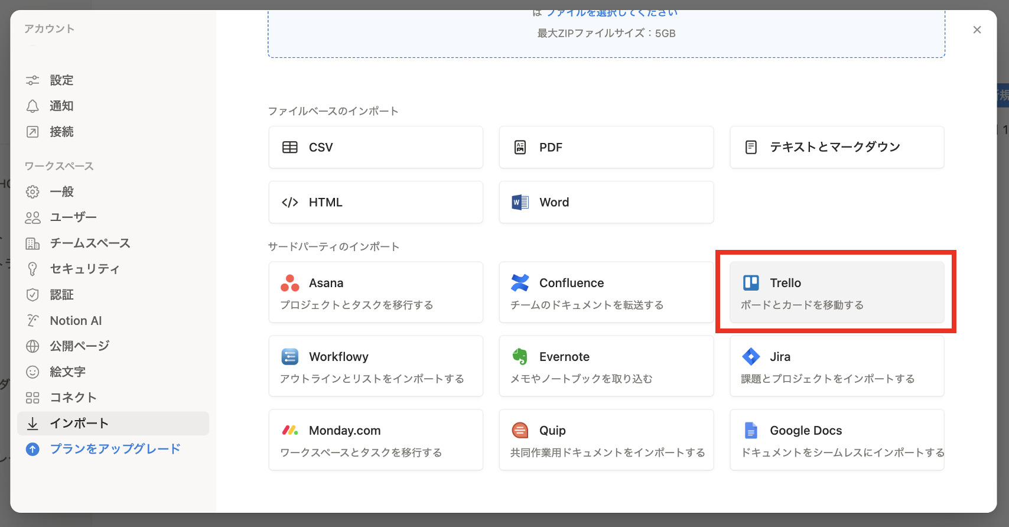Import from Google Docs
Image resolution: width=1009 pixels, height=527 pixels.
[x=837, y=440]
